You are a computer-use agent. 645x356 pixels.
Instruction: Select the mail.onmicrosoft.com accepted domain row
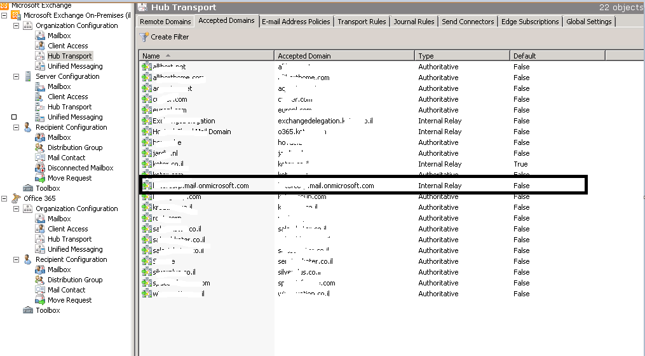363,186
